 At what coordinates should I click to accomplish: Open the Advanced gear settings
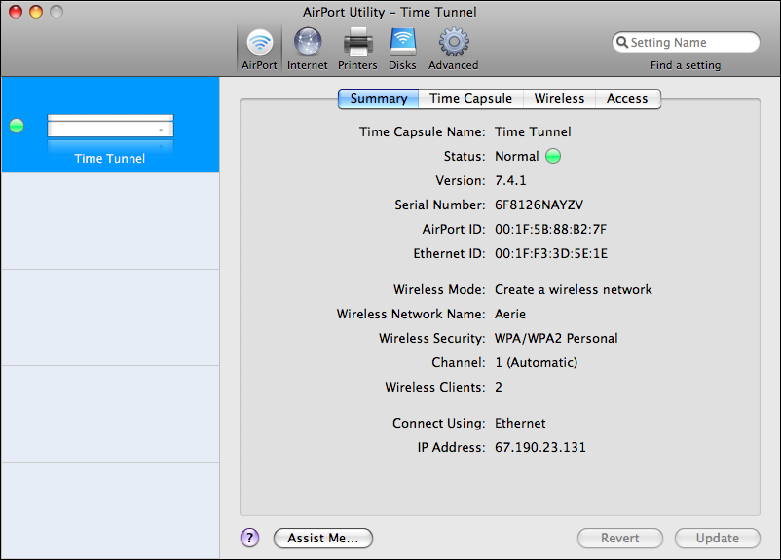tap(453, 50)
